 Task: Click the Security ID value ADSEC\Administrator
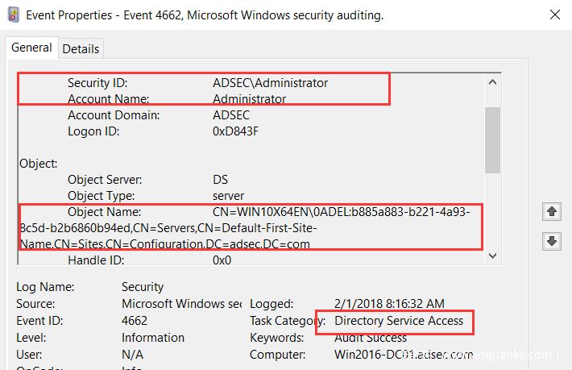pos(270,83)
